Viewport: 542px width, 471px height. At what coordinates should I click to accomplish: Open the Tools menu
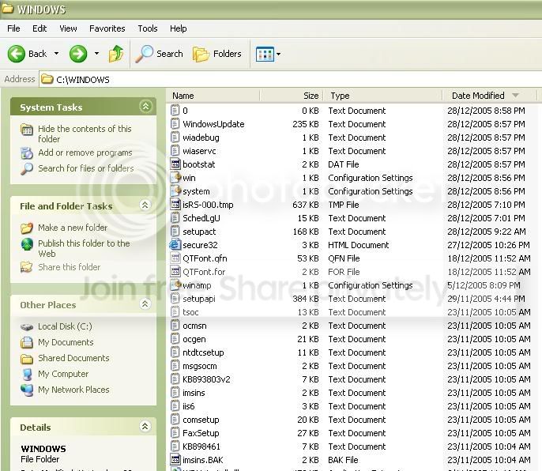[148, 28]
